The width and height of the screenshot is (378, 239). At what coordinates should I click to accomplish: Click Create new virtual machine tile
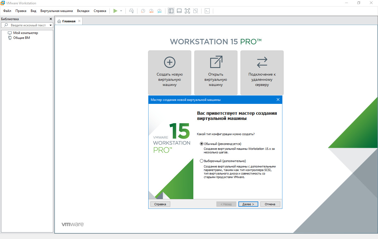point(170,72)
